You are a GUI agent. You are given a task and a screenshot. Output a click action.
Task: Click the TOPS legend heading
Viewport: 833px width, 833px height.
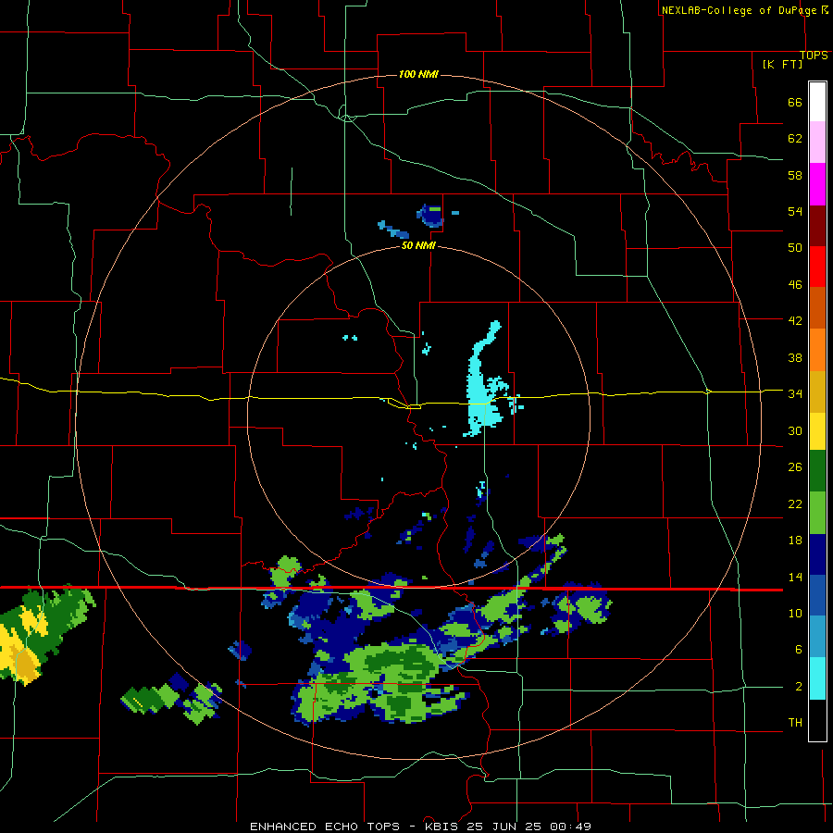click(x=814, y=56)
